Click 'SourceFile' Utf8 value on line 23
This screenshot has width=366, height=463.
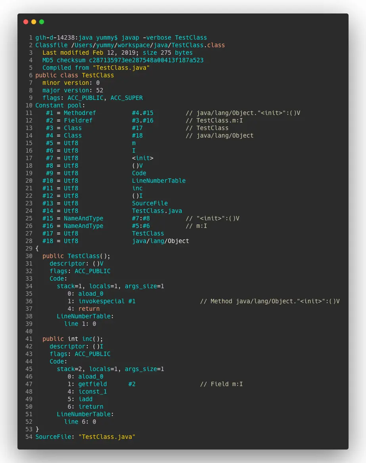[x=150, y=203]
